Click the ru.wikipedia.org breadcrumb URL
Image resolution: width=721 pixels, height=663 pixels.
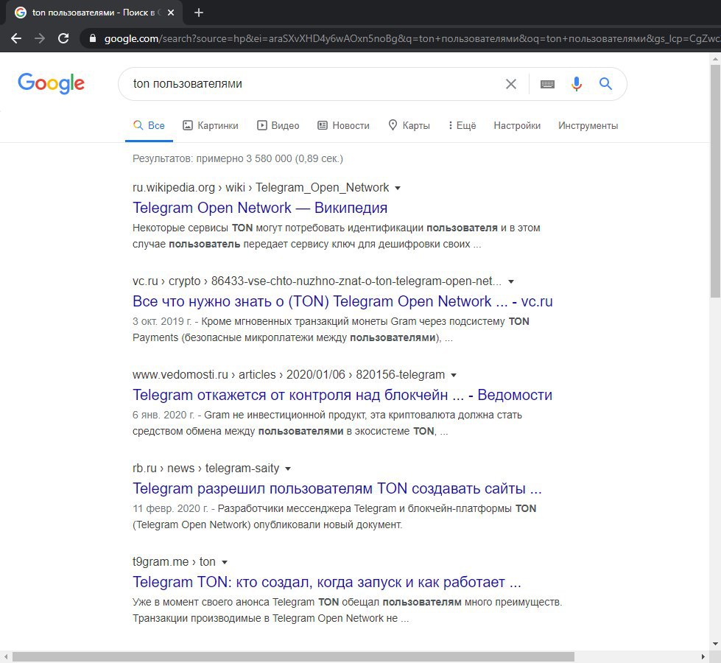pyautogui.click(x=261, y=188)
